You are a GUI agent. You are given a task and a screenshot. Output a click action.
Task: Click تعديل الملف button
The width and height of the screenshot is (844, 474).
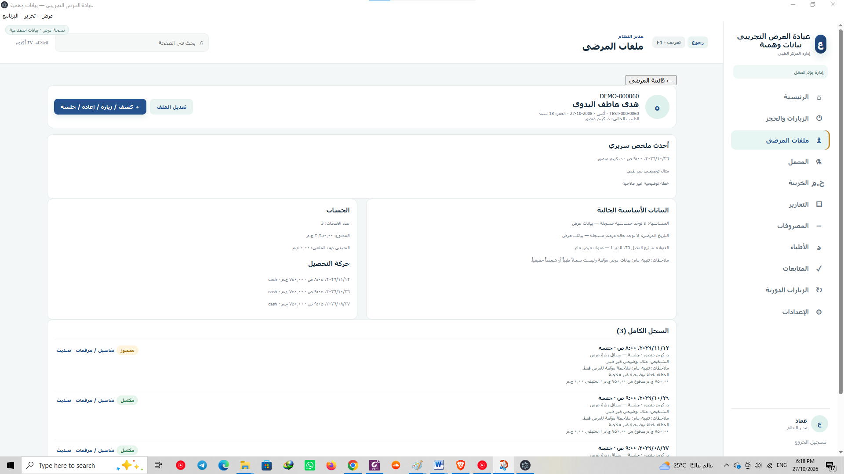pyautogui.click(x=171, y=107)
